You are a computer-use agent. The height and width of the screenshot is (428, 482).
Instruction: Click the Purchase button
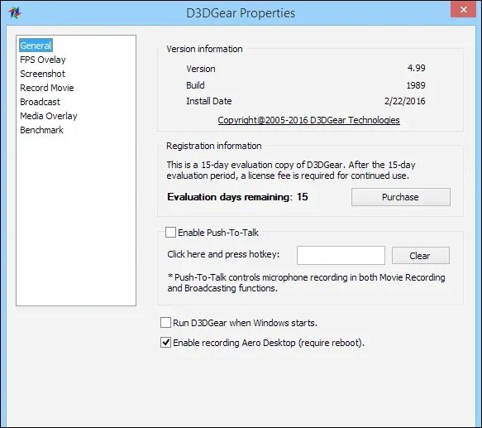coord(400,197)
